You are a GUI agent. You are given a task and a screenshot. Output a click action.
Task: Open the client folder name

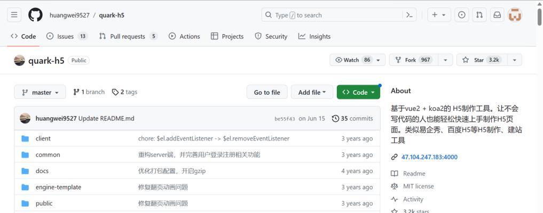pos(43,138)
